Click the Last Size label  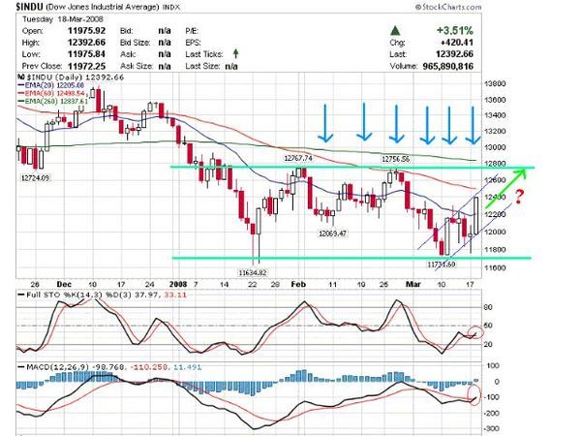tap(202, 66)
